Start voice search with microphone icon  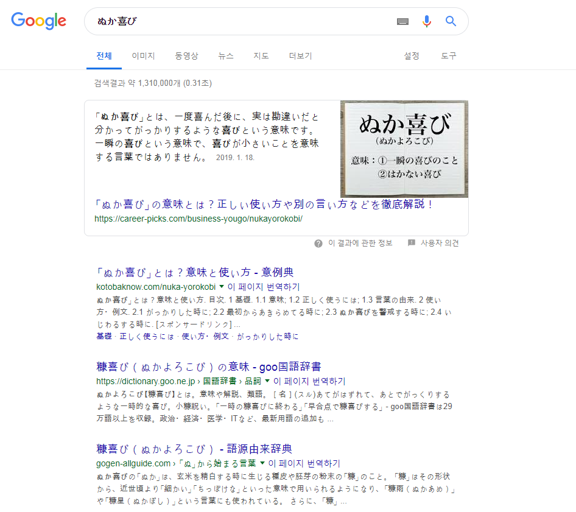(426, 21)
